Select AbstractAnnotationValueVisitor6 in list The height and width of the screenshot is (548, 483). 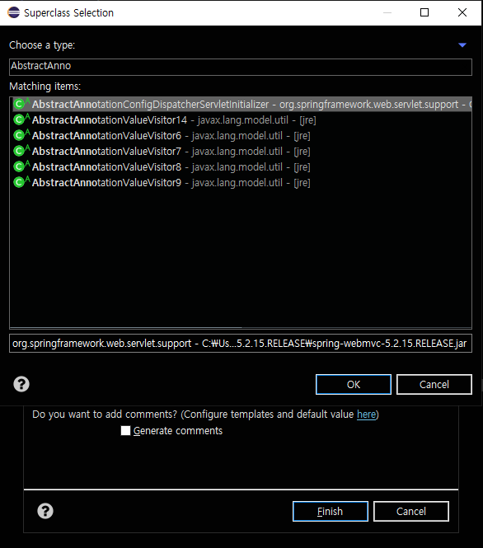tap(242, 136)
